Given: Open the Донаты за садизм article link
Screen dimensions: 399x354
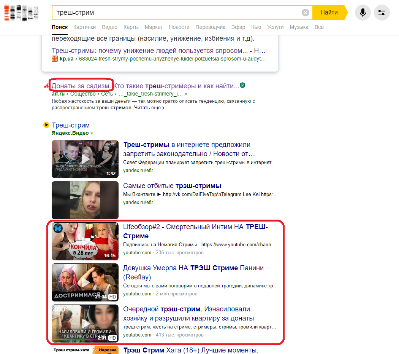Looking at the screenshot, I should pyautogui.click(x=82, y=86).
